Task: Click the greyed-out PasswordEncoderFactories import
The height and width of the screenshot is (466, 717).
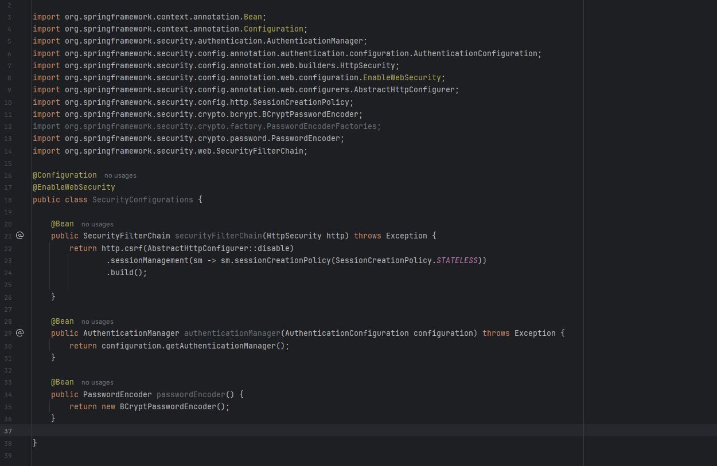Action: [x=207, y=126]
